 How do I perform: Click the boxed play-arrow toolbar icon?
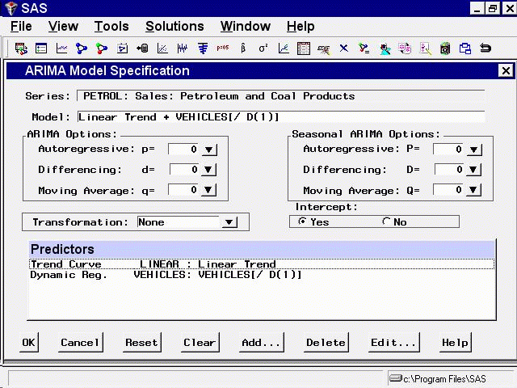(122, 48)
